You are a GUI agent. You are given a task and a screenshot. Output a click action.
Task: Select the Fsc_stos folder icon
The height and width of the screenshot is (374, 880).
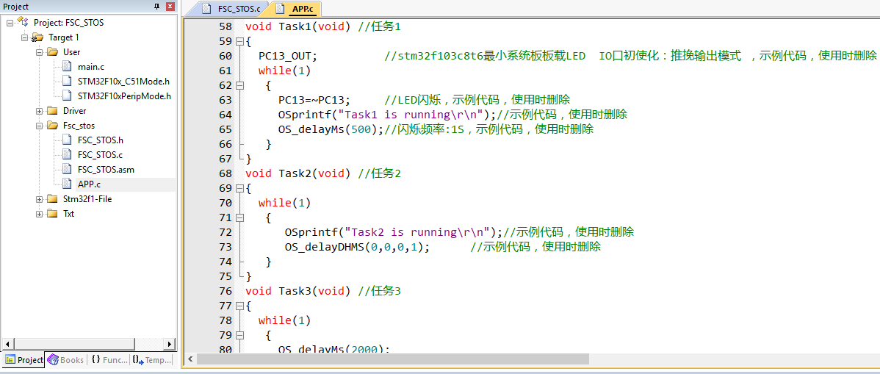click(52, 125)
